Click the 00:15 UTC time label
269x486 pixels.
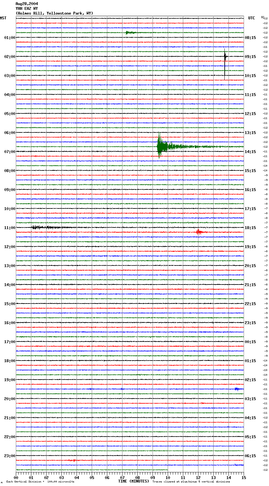click(x=250, y=342)
